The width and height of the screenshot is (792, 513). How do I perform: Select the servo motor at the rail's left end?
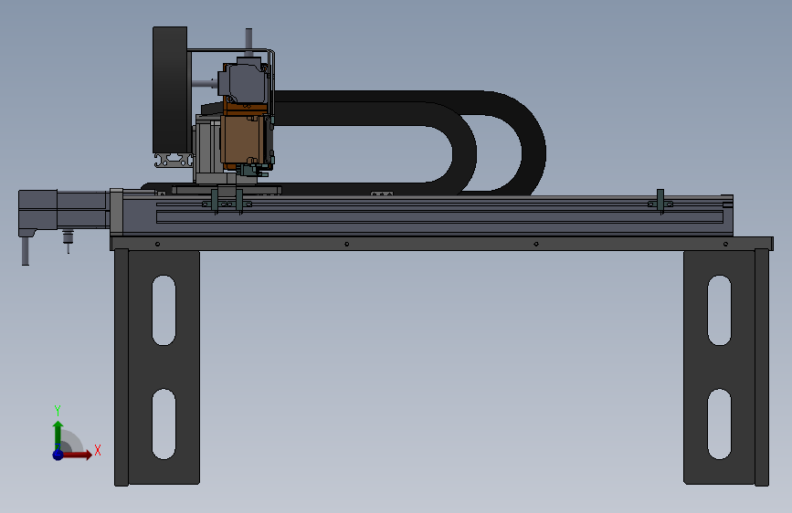tap(63, 211)
